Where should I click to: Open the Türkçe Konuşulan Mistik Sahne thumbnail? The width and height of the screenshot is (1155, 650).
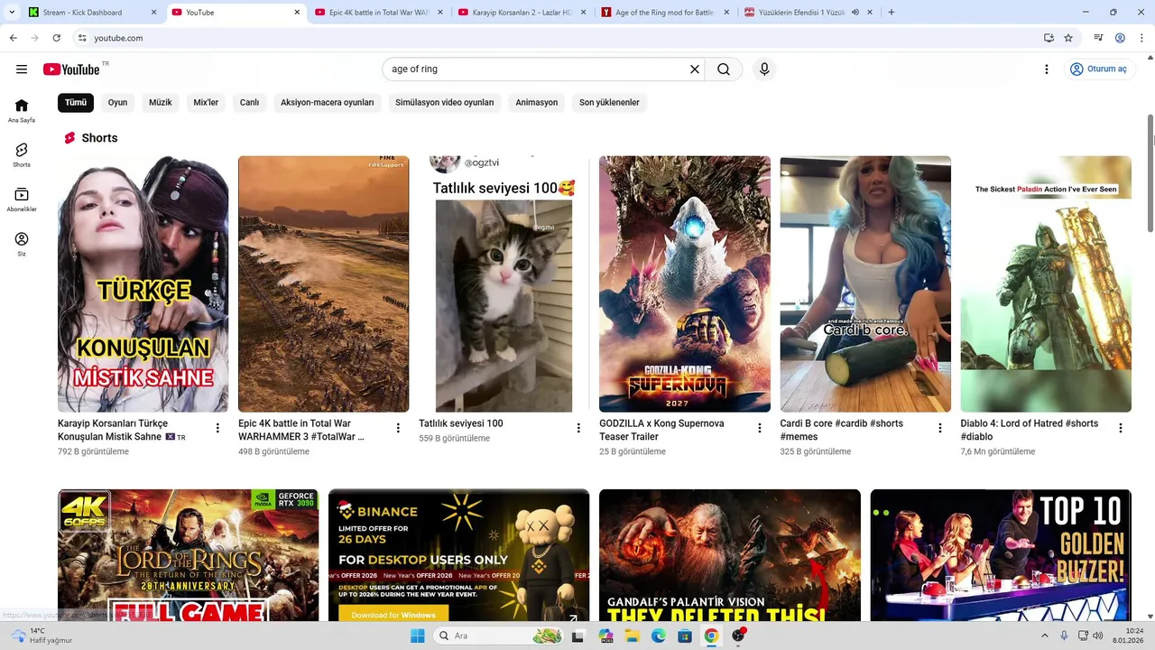click(x=143, y=283)
